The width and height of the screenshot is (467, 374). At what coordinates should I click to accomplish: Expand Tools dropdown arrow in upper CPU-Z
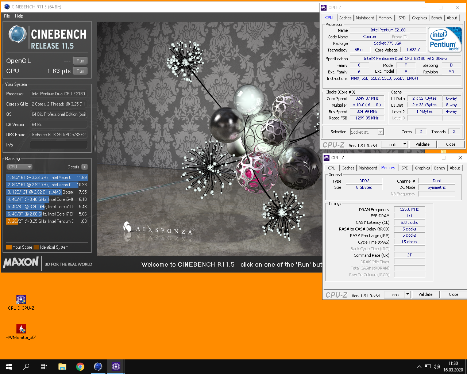click(x=405, y=145)
